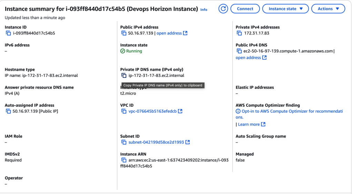This screenshot has height=194, width=353.
Task: Click the i-093ff8440d17c54b5 Instance ID text
Action: (34, 33)
